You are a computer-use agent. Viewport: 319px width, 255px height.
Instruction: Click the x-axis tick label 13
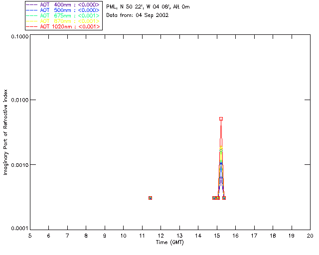179,236
